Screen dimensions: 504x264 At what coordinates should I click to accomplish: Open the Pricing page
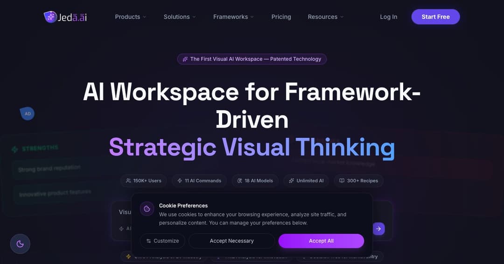(281, 17)
